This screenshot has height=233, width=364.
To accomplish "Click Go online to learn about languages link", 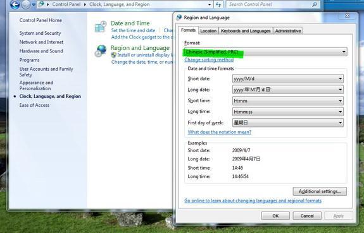I will [253, 201].
